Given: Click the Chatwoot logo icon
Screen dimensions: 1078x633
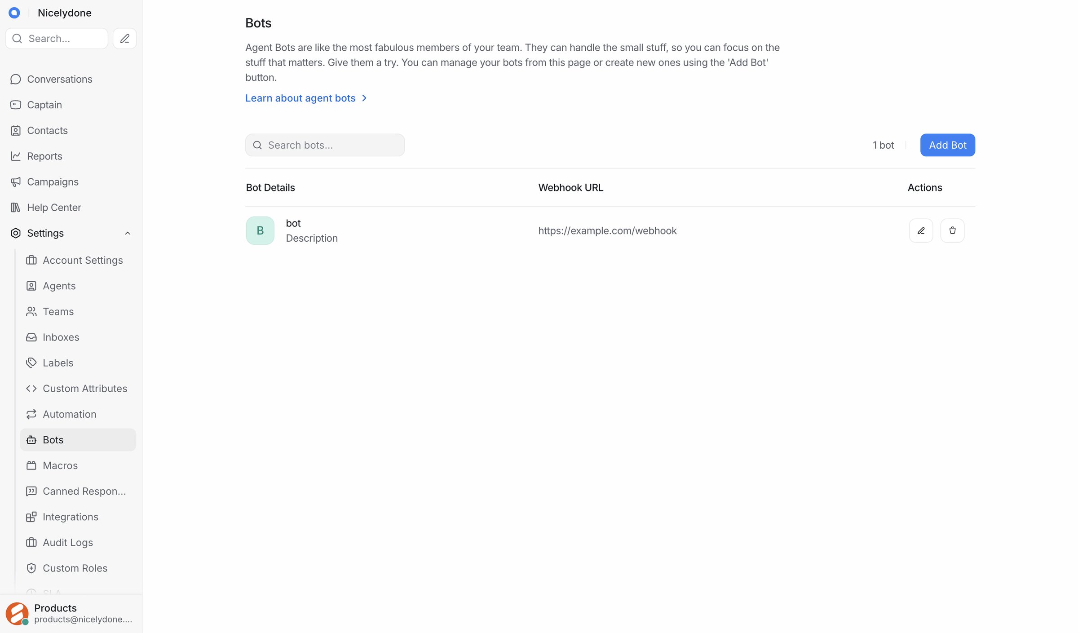Looking at the screenshot, I should pos(14,13).
